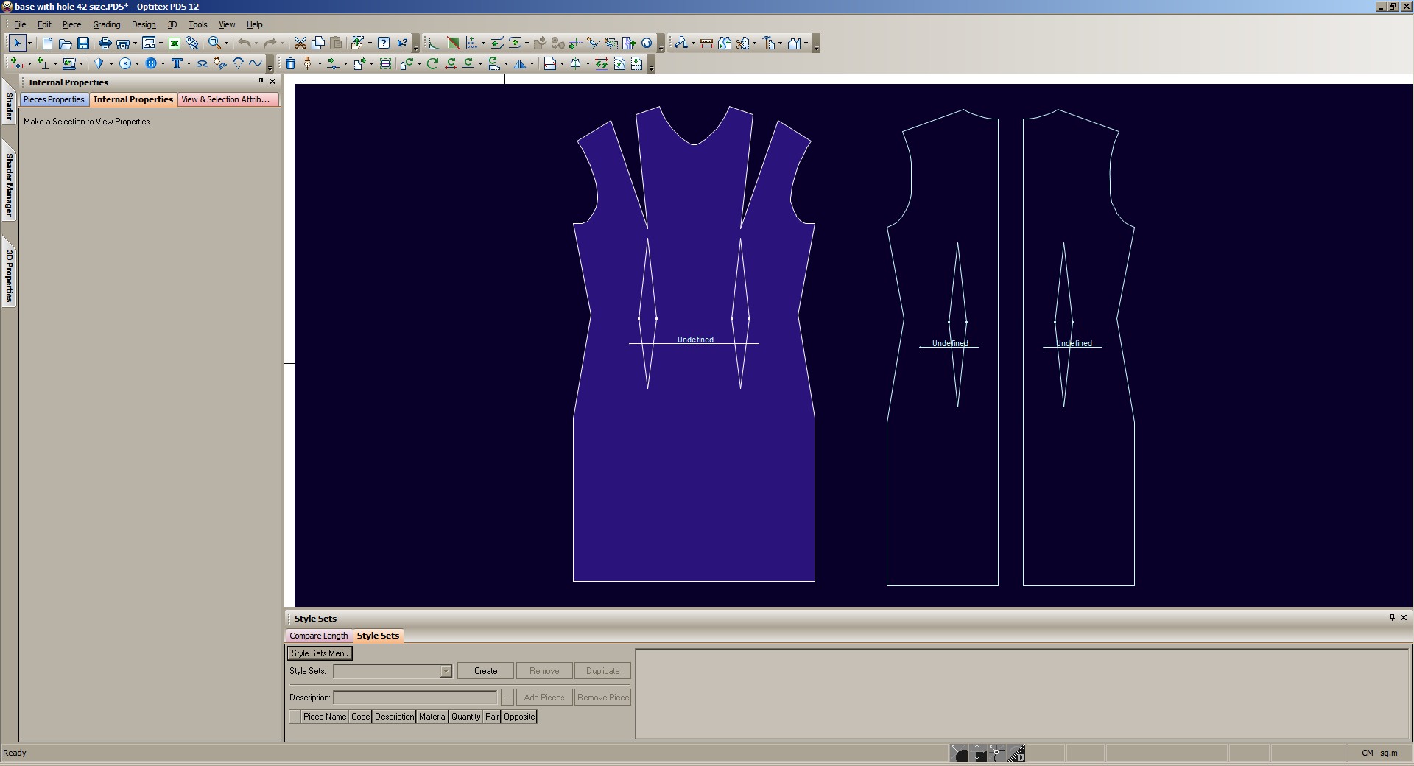
Task: Open the Grading menu
Action: point(106,24)
